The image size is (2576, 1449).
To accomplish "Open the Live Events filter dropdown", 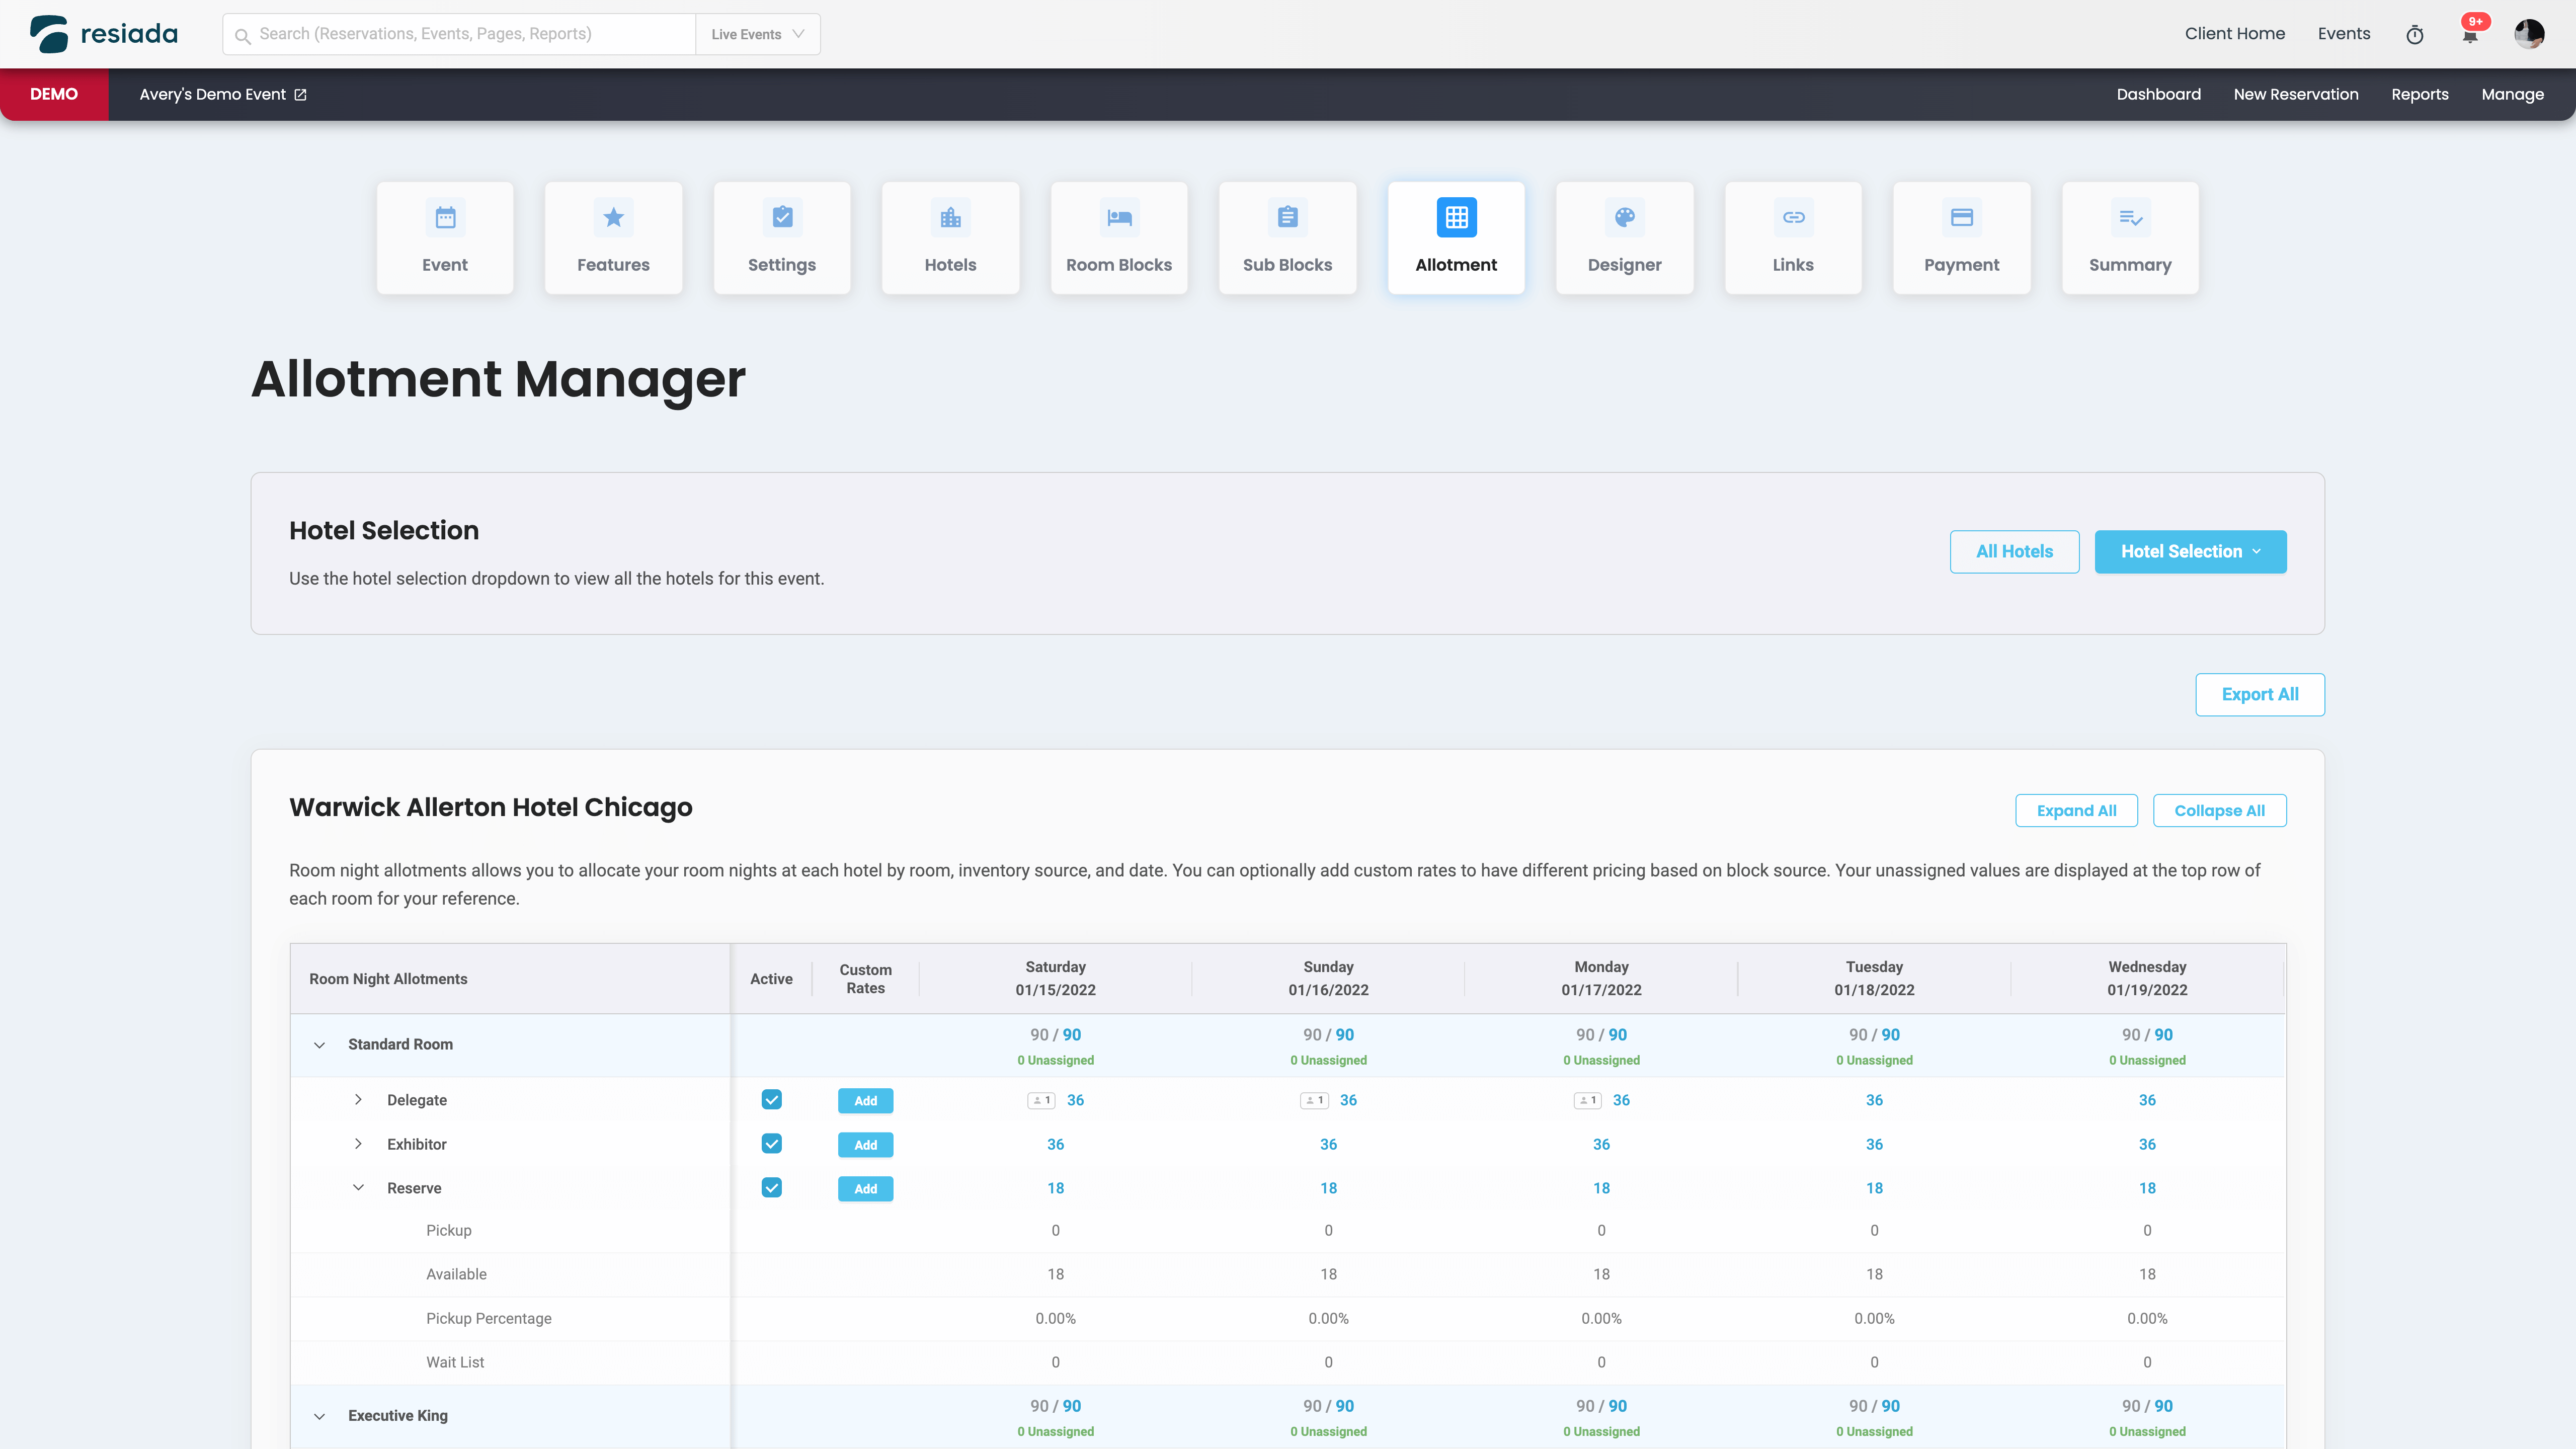I will pyautogui.click(x=757, y=34).
